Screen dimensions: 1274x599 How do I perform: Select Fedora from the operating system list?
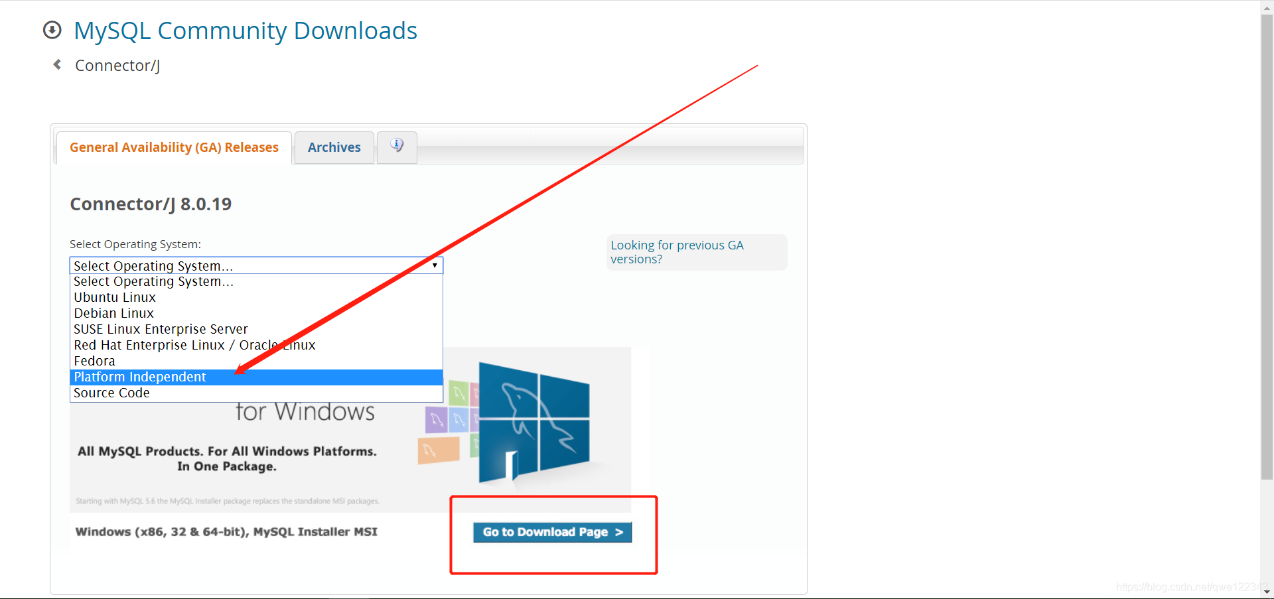pyautogui.click(x=256, y=361)
